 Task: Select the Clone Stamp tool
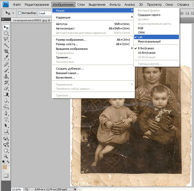[6, 76]
